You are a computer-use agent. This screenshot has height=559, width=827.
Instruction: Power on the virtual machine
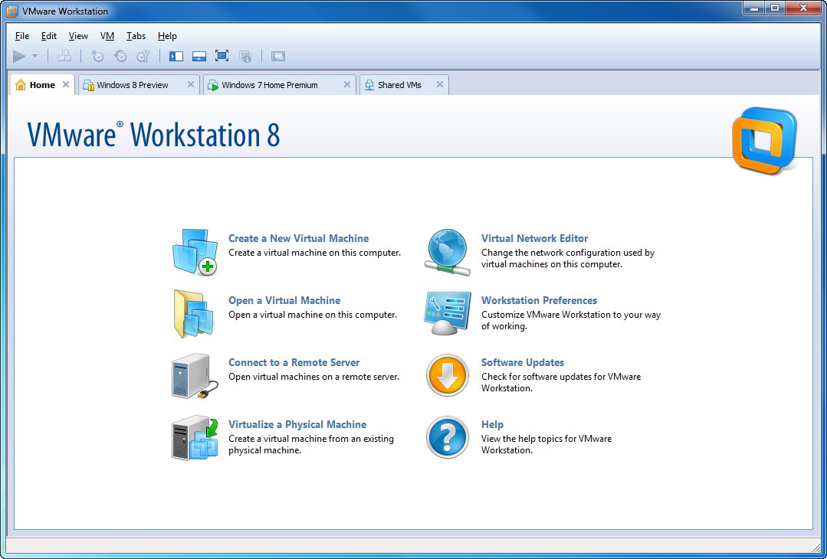18,56
